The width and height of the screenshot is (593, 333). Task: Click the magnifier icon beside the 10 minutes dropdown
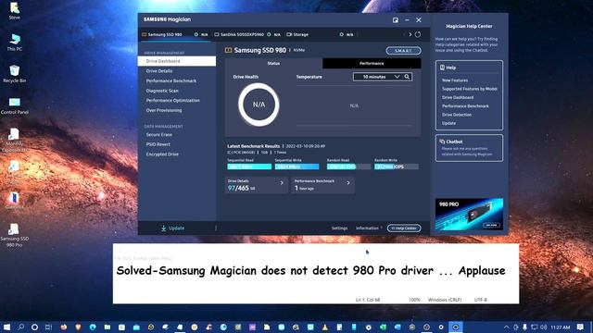(407, 77)
